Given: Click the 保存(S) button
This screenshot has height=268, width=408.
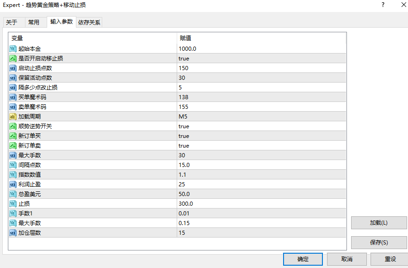Looking at the screenshot, I should coord(379,243).
